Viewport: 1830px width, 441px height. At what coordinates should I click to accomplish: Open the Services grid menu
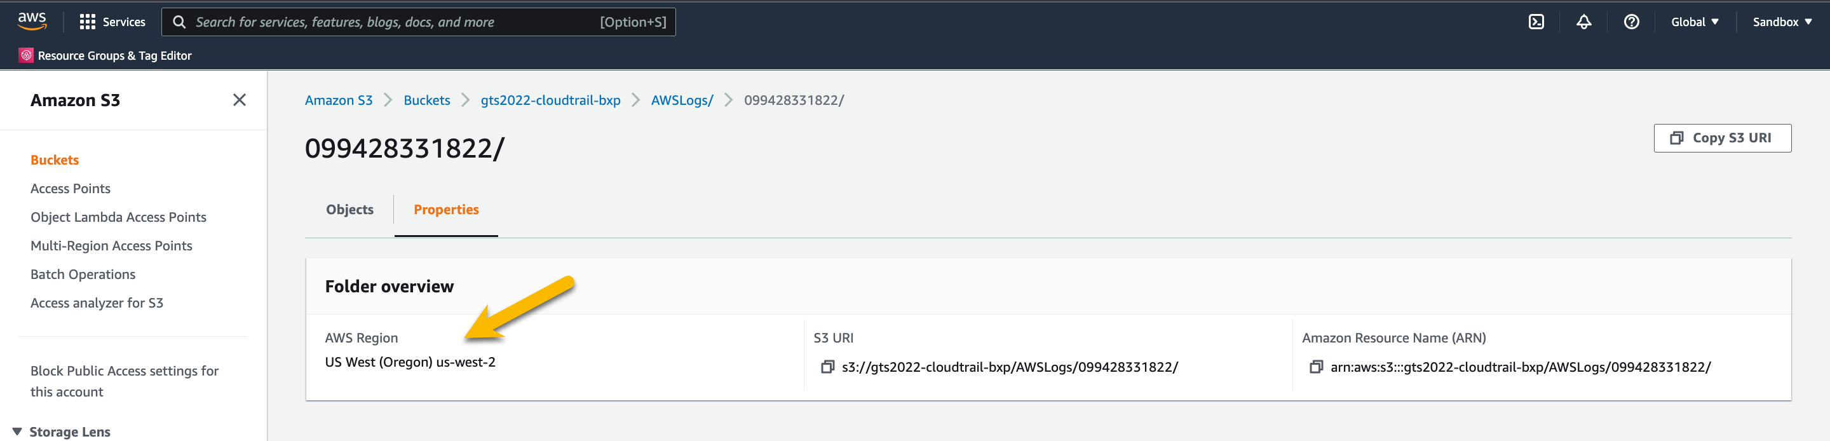(x=88, y=22)
